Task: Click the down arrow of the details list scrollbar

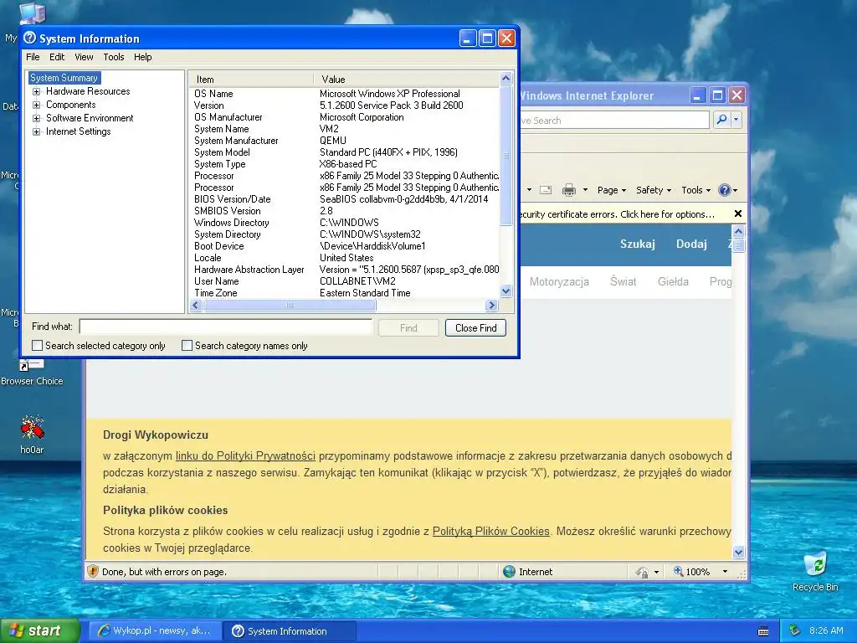Action: (x=506, y=291)
